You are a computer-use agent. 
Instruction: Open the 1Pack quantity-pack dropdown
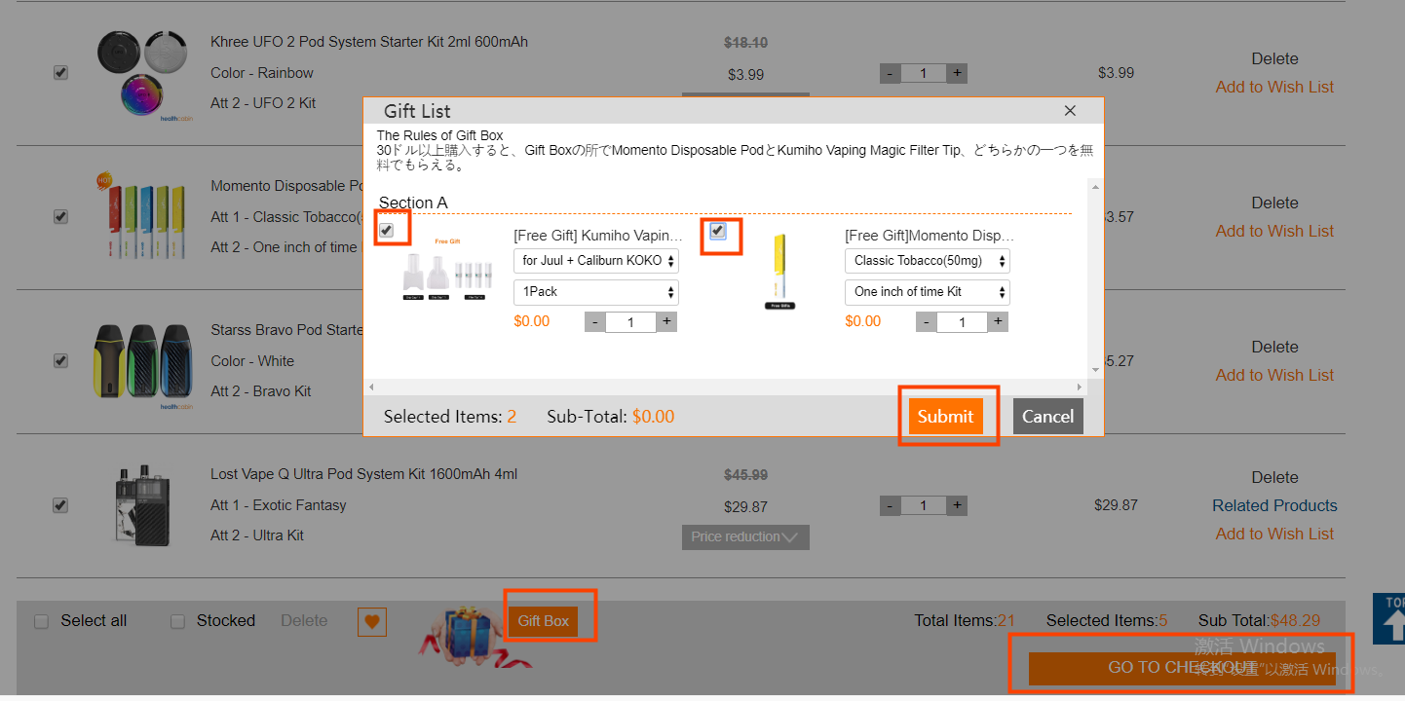pyautogui.click(x=596, y=292)
